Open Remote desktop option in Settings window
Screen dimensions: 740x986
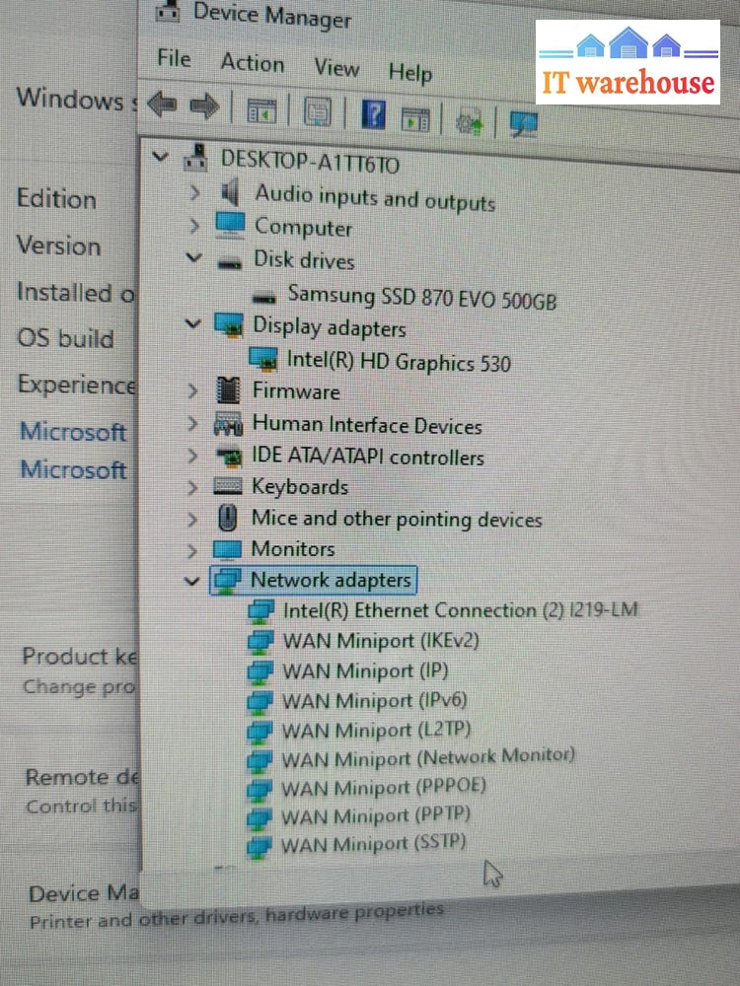[x=82, y=777]
